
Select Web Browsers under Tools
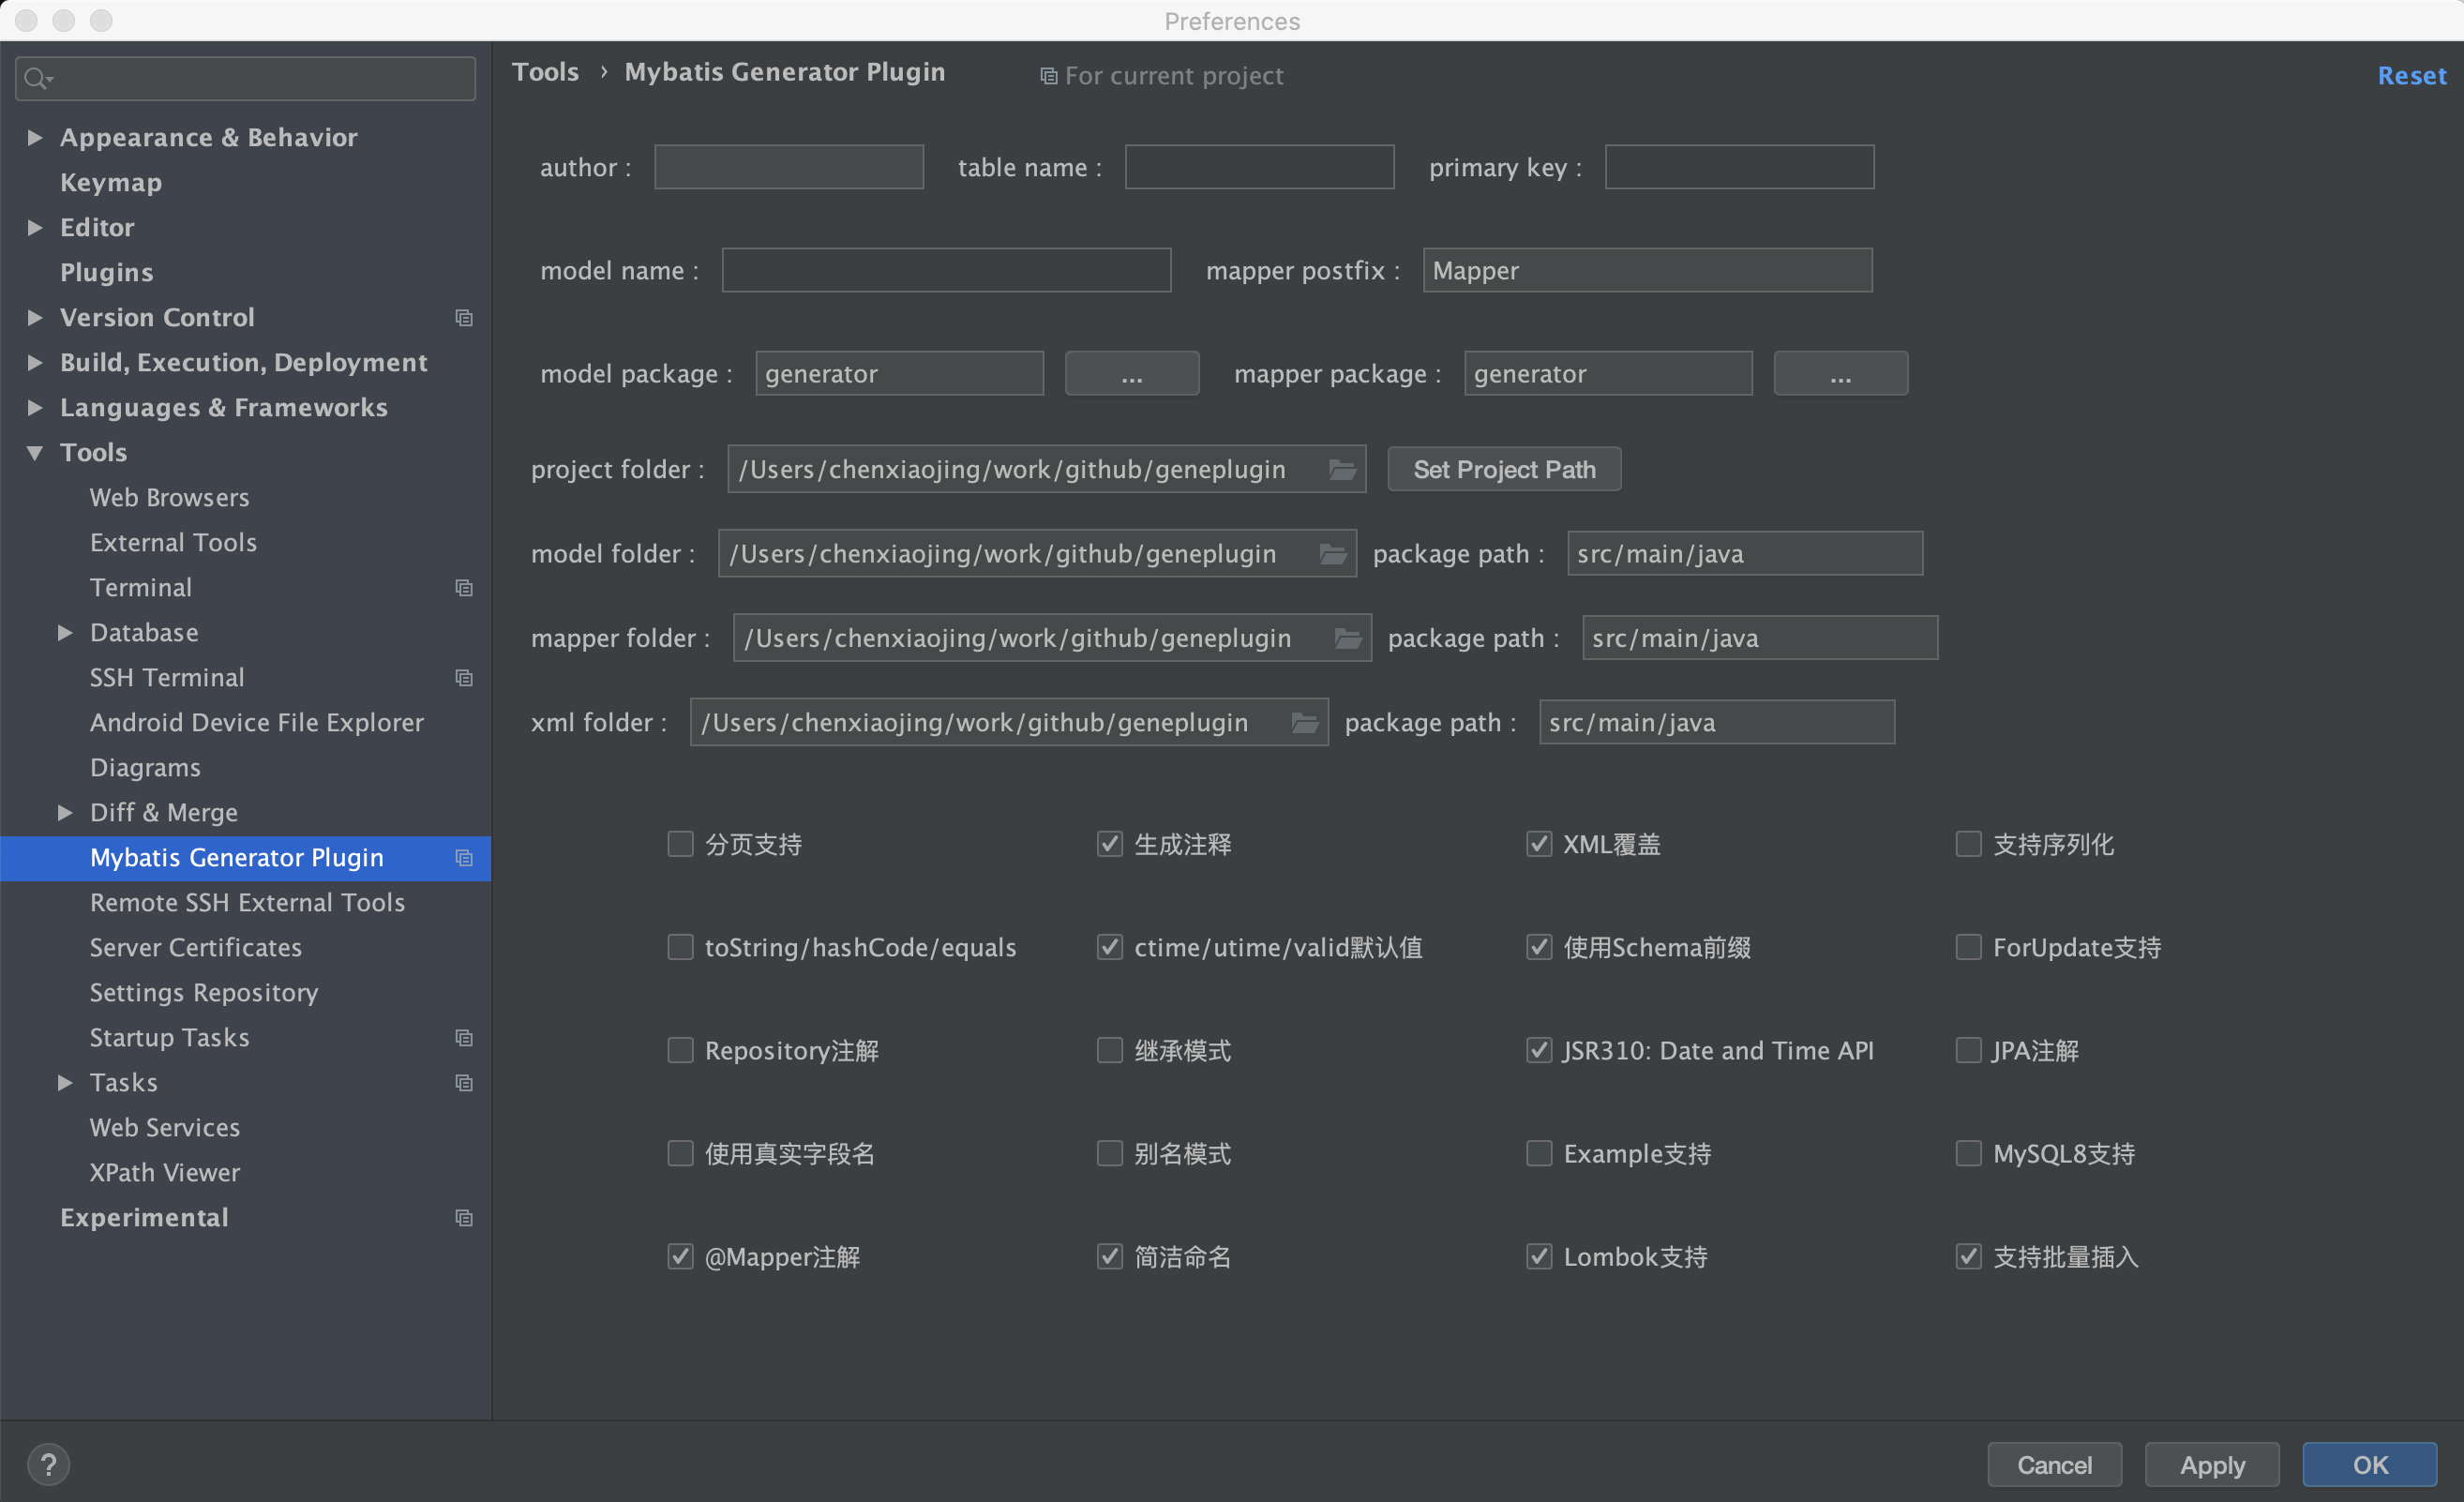169,497
